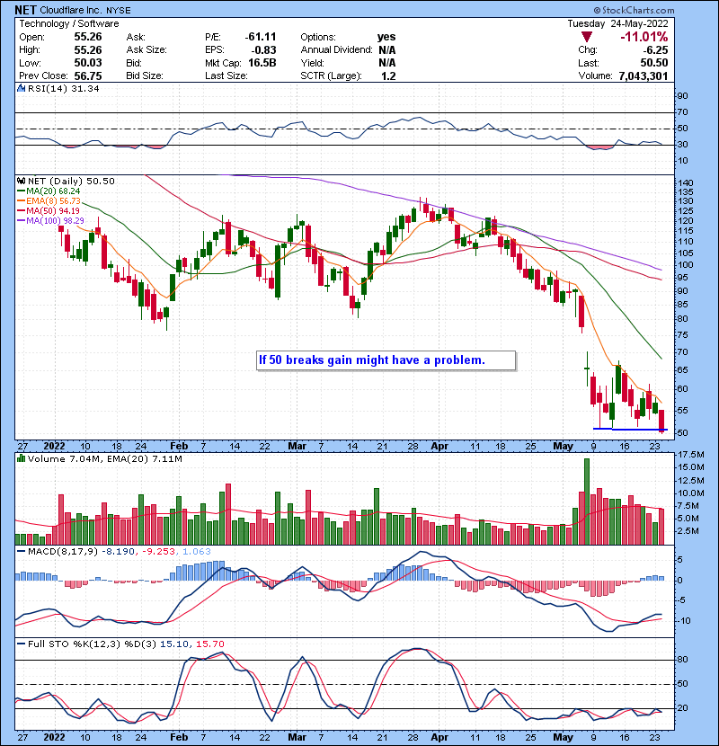Viewport: 719px width, 746px height.
Task: Click the MA(50) 94.19 legend text
Action: tap(53, 210)
